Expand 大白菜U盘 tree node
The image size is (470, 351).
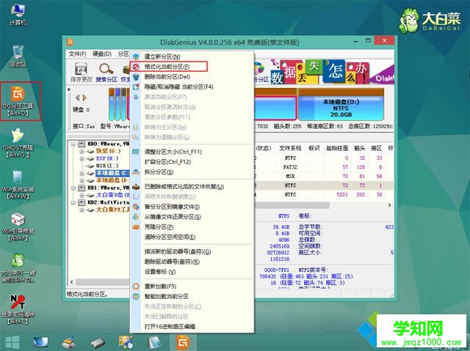click(x=82, y=195)
